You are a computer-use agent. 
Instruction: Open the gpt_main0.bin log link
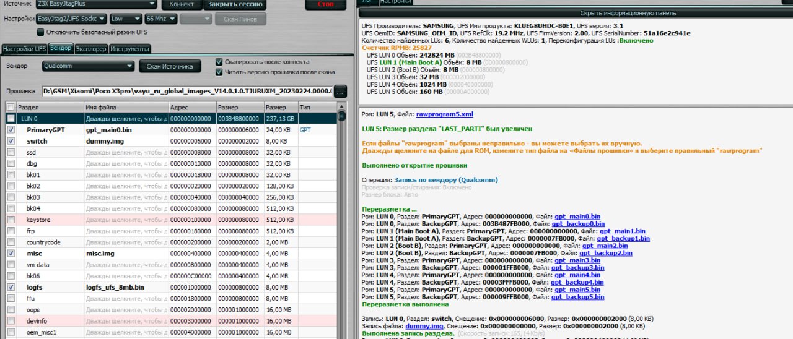[x=577, y=216]
